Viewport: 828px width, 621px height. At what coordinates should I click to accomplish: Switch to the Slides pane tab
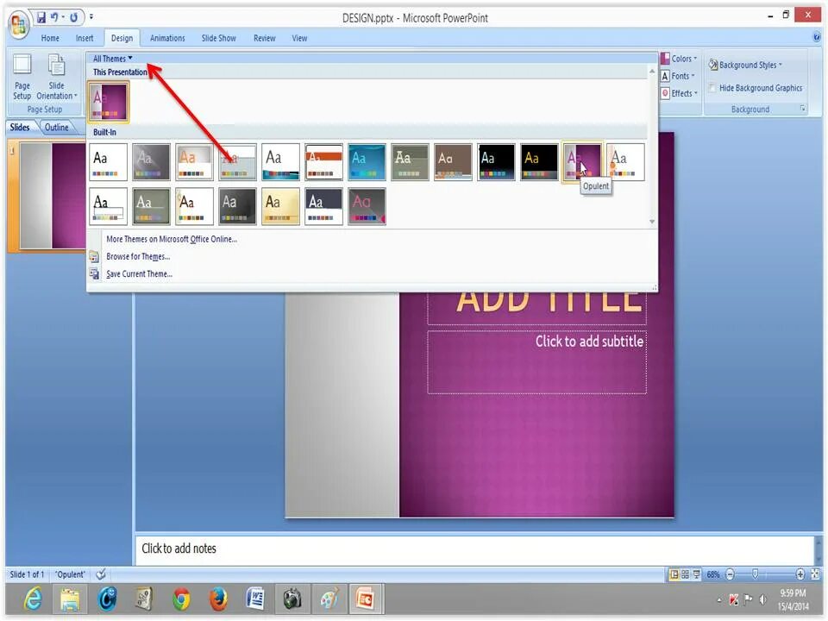pyautogui.click(x=20, y=128)
